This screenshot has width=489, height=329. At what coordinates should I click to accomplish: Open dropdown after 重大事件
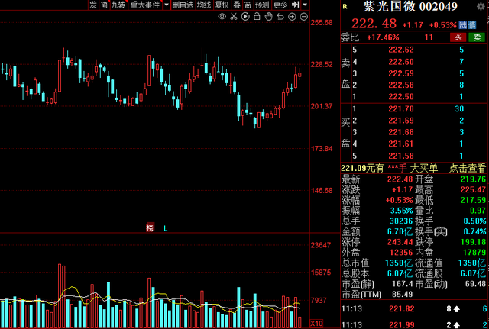[x=167, y=5]
